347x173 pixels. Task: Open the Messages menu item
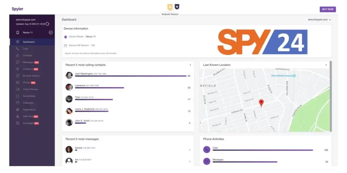(32, 62)
